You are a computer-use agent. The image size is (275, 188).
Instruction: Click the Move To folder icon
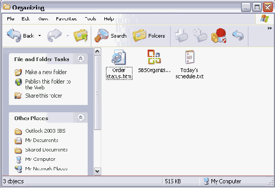[182, 36]
